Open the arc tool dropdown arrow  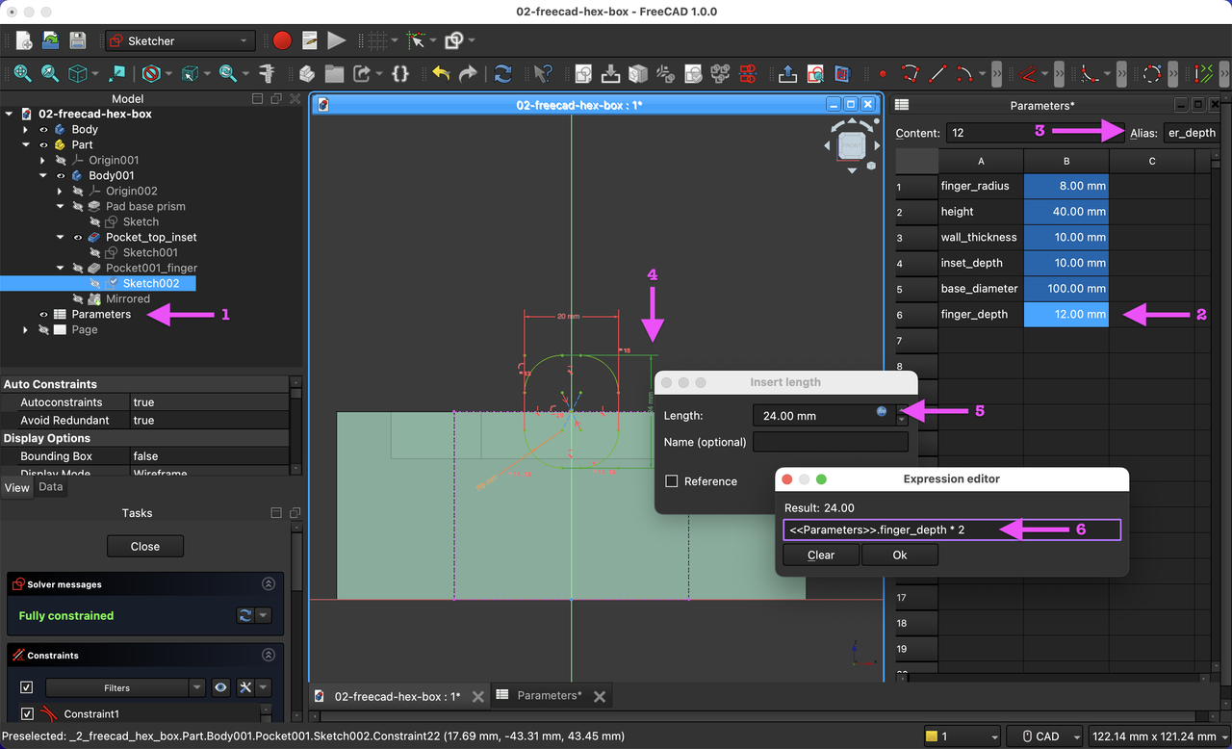click(x=982, y=73)
